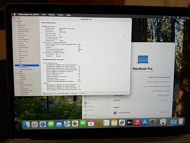Select Bluetooth in the hardware list
The image size is (190, 143).
point(21,27)
